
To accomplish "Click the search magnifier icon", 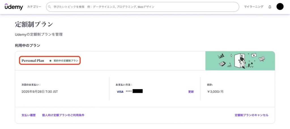I will coord(50,7).
